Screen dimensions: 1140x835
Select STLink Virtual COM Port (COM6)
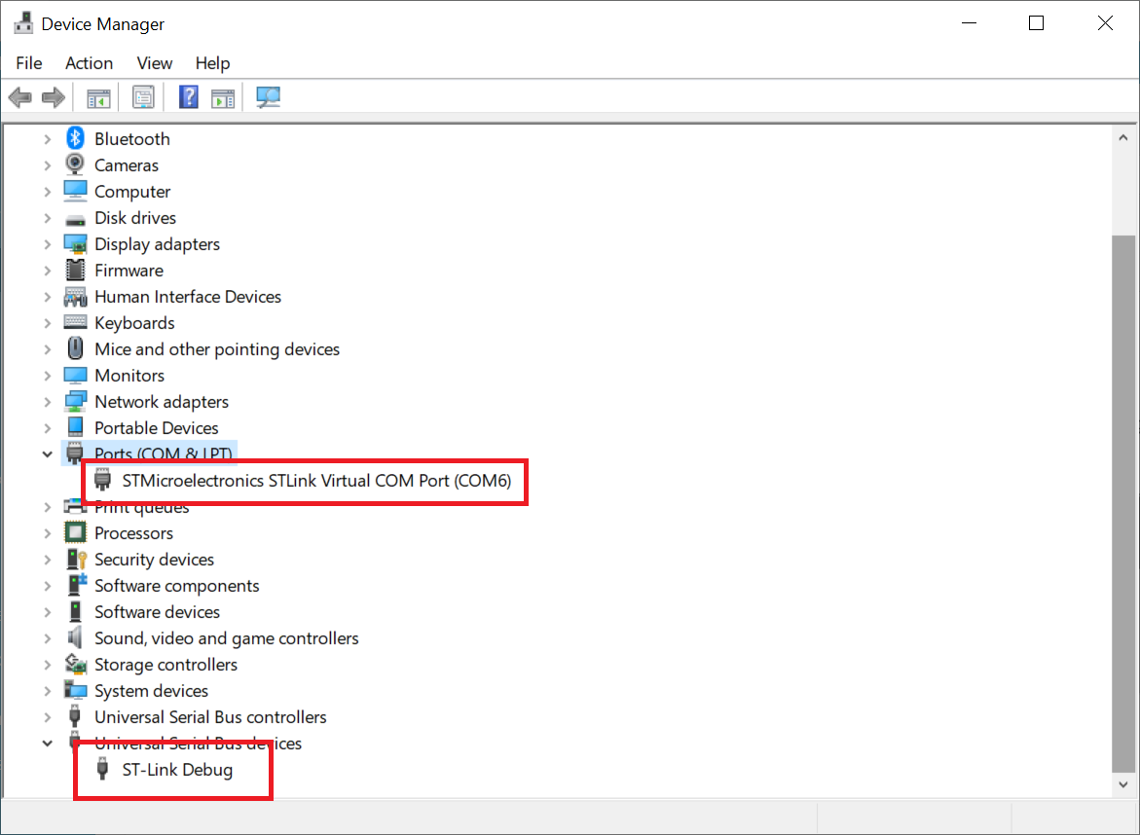(x=316, y=480)
